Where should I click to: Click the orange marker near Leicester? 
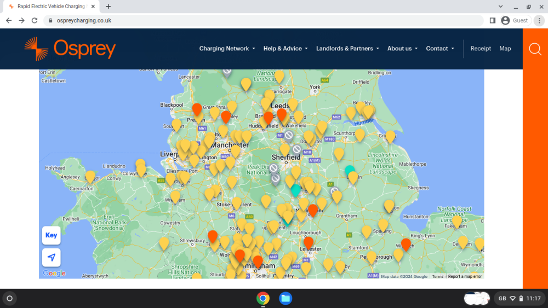tap(308, 242)
